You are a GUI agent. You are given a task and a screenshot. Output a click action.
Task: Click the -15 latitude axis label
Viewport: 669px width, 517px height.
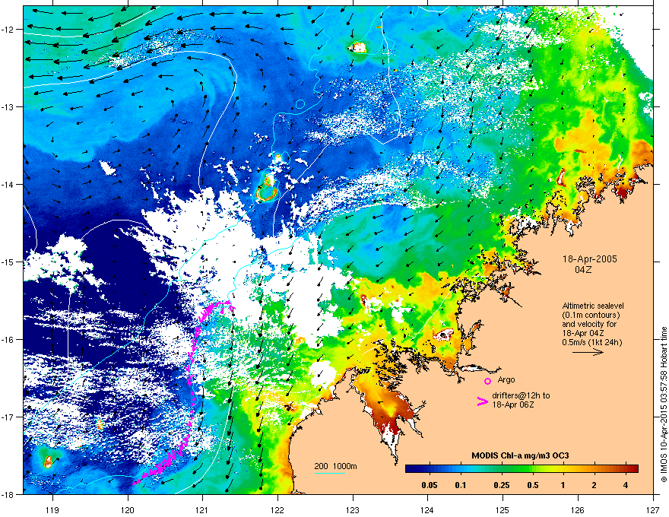[8, 262]
